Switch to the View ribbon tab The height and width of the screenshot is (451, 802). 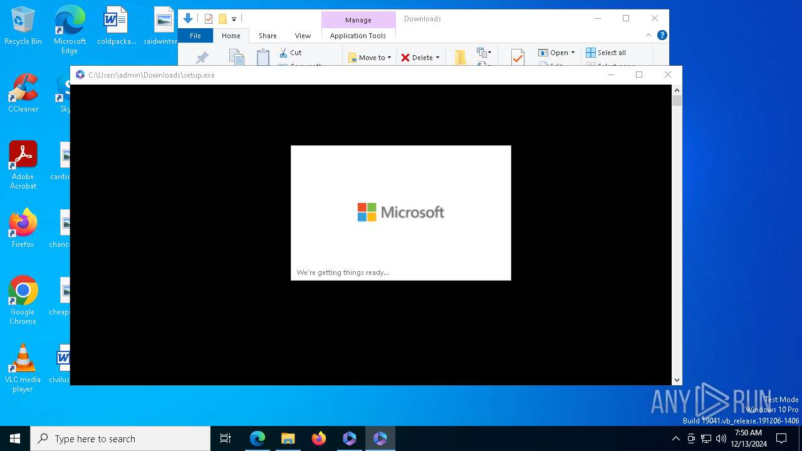[303, 36]
